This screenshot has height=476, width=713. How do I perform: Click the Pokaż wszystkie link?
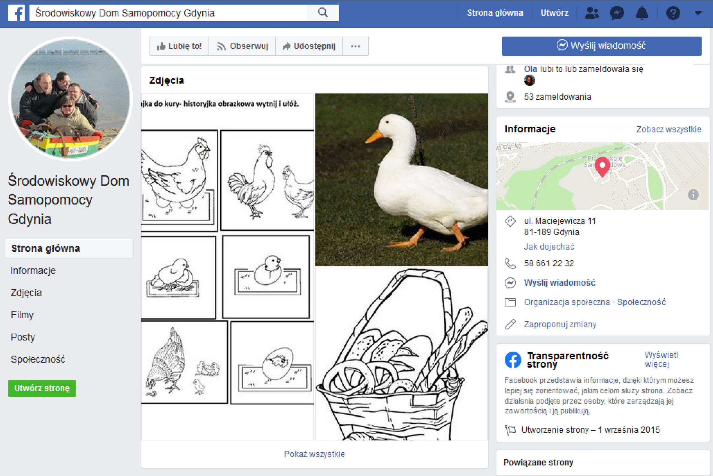click(x=314, y=454)
